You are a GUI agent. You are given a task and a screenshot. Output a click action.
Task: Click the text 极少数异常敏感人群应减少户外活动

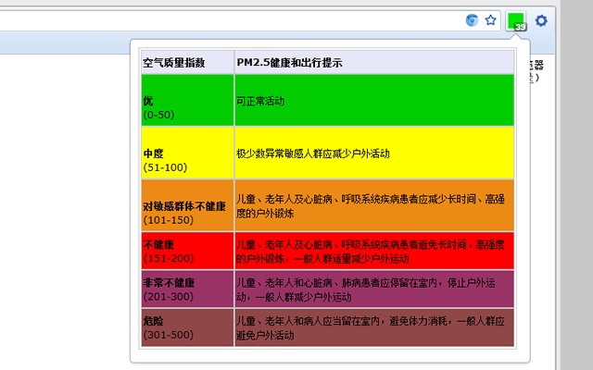[313, 154]
